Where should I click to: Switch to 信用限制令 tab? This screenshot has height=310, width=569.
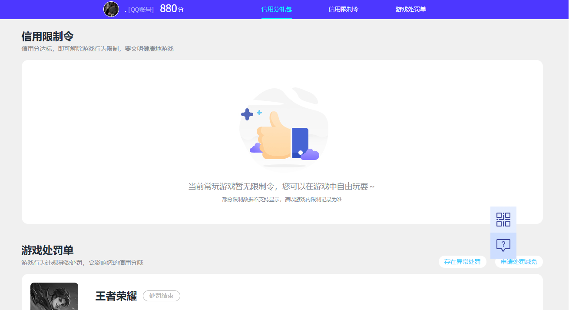tap(344, 9)
